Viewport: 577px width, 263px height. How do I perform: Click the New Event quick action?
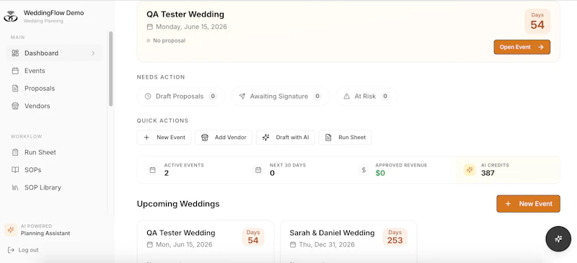164,137
